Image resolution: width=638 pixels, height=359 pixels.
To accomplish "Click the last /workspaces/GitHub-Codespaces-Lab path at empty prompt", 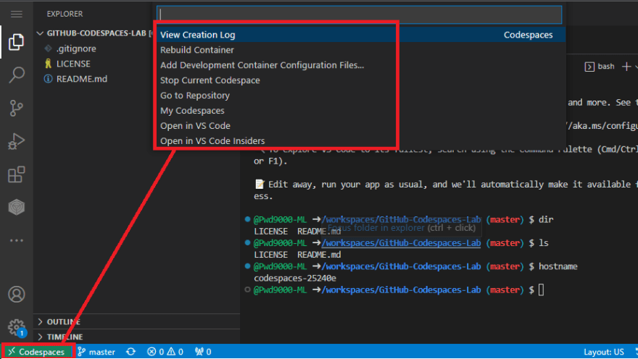I will click(x=401, y=290).
